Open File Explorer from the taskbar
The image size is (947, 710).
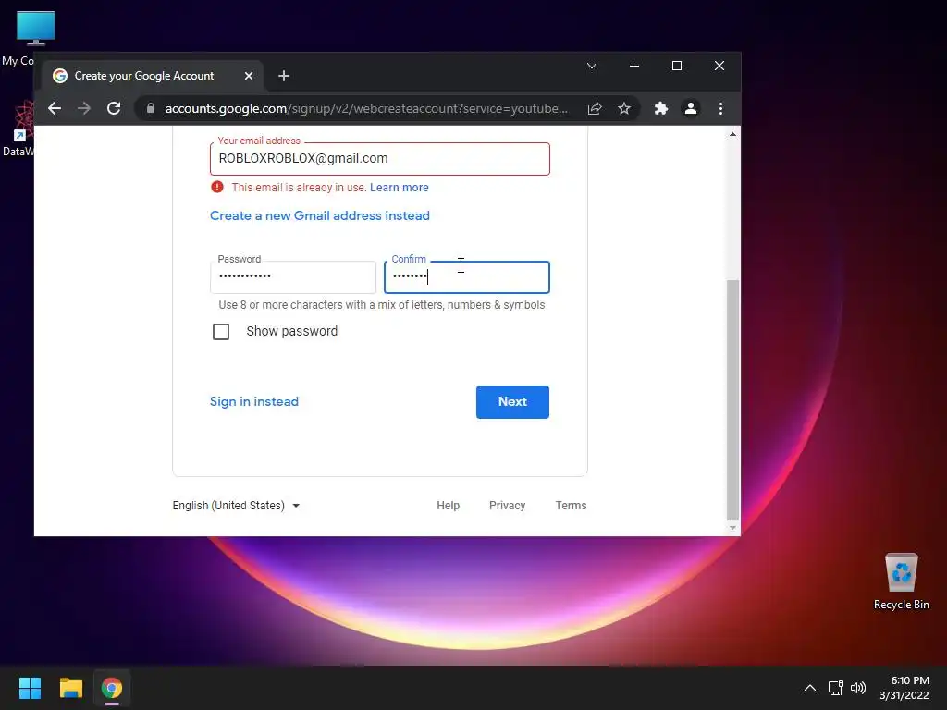click(70, 688)
